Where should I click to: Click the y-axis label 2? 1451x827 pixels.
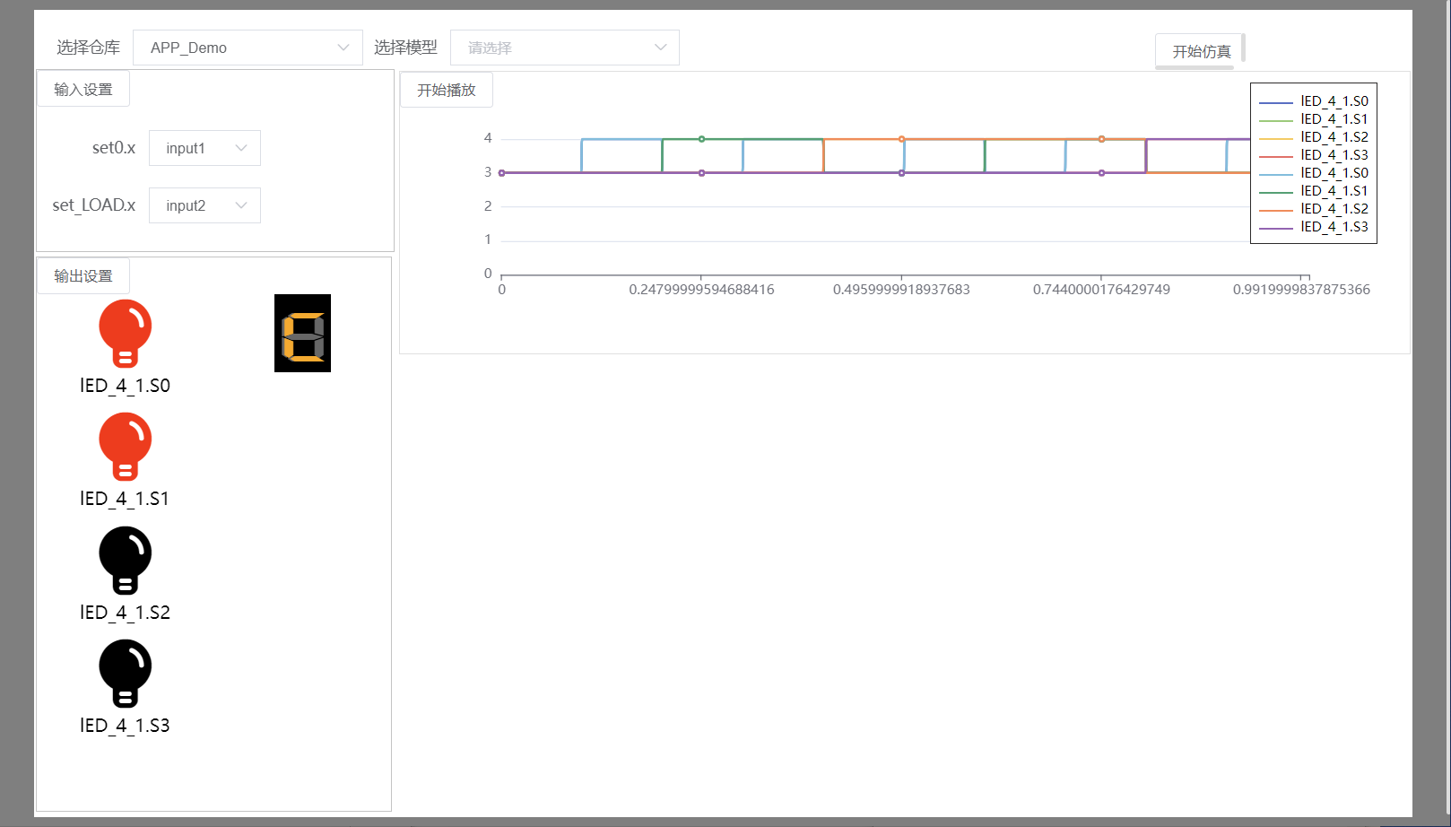point(488,206)
